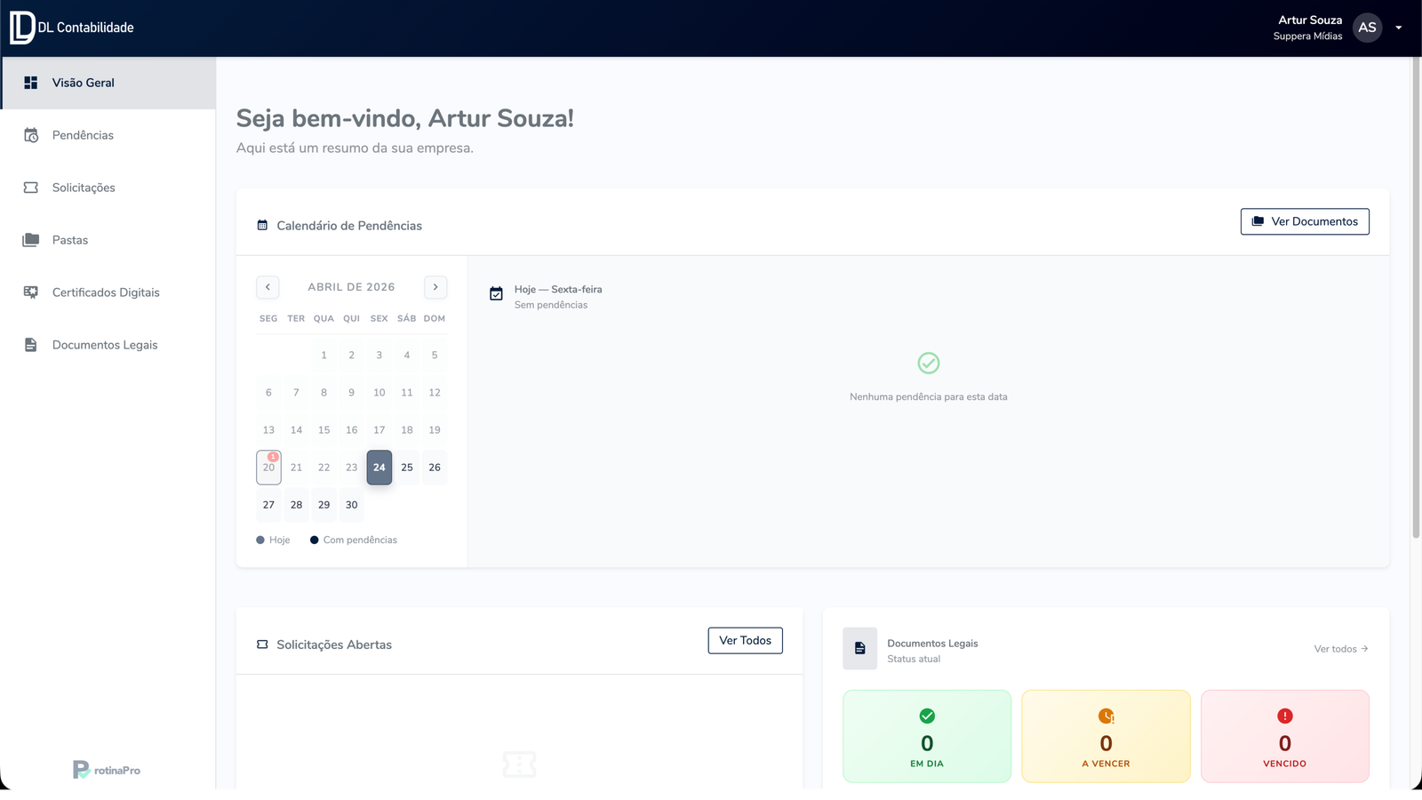Open Solicitações in the sidebar

(108, 188)
